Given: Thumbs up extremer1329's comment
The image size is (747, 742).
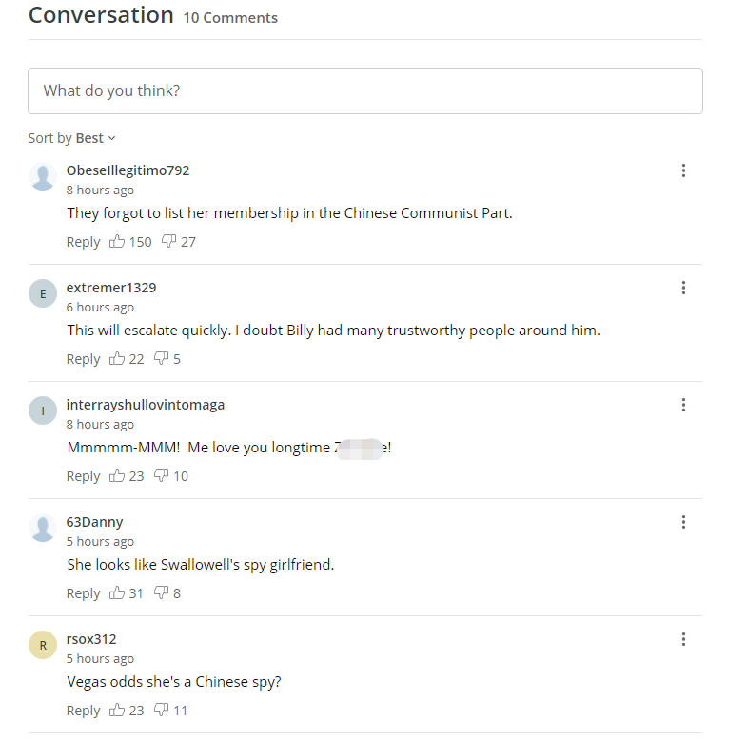Looking at the screenshot, I should tap(117, 358).
